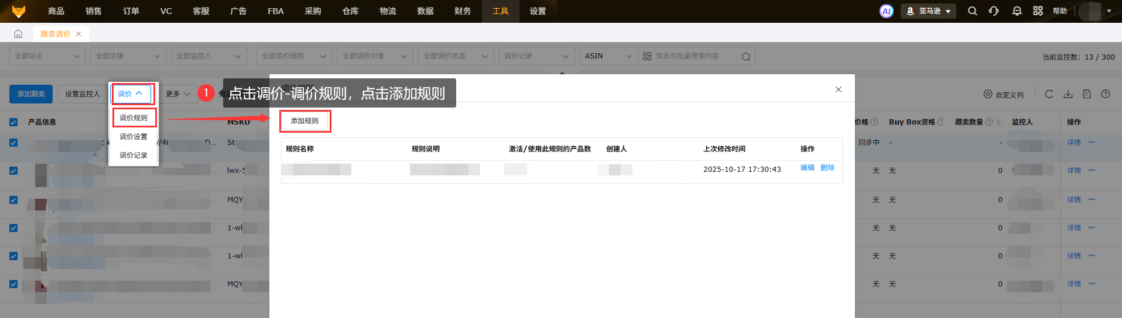Click the toolbar help question icon

click(1106, 94)
